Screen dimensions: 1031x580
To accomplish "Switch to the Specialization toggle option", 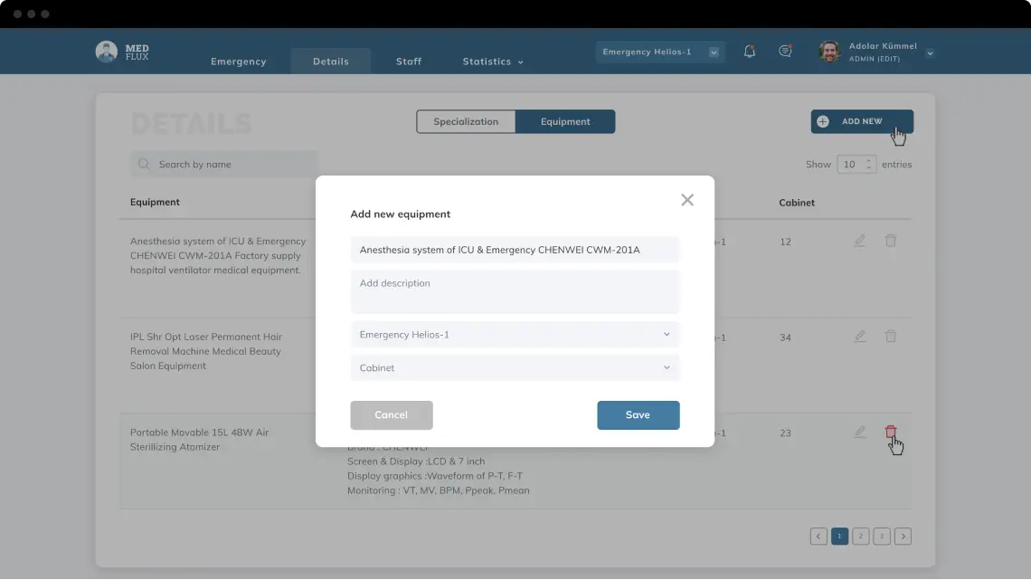I will [x=466, y=122].
